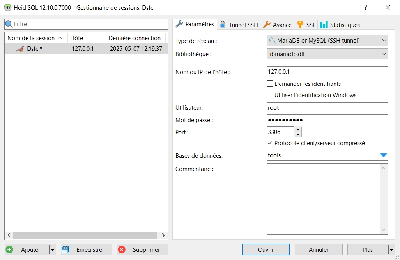
Task: Enable the Demander les identifiants checkbox
Action: tap(270, 84)
